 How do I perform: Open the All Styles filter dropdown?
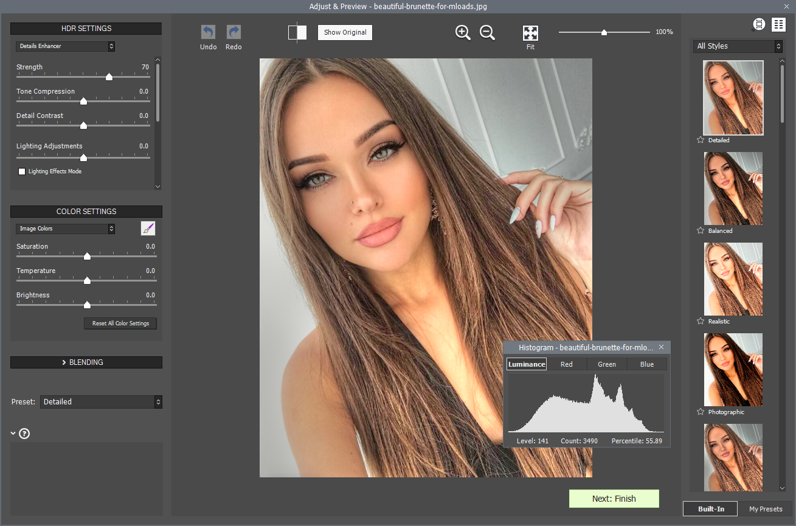738,46
